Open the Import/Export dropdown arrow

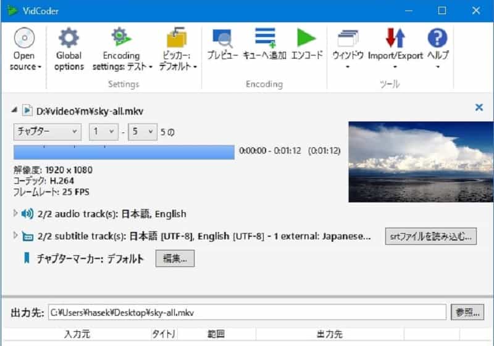click(x=395, y=67)
